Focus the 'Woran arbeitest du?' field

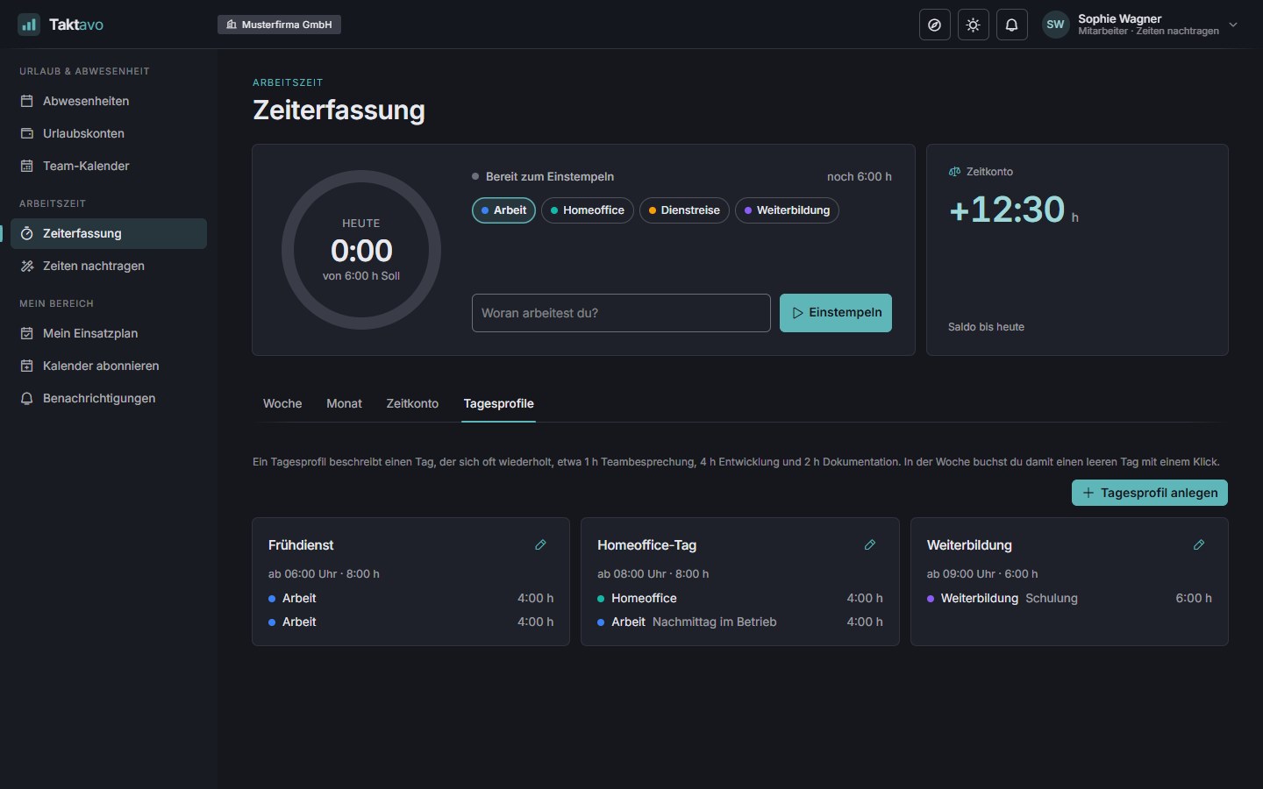click(621, 313)
